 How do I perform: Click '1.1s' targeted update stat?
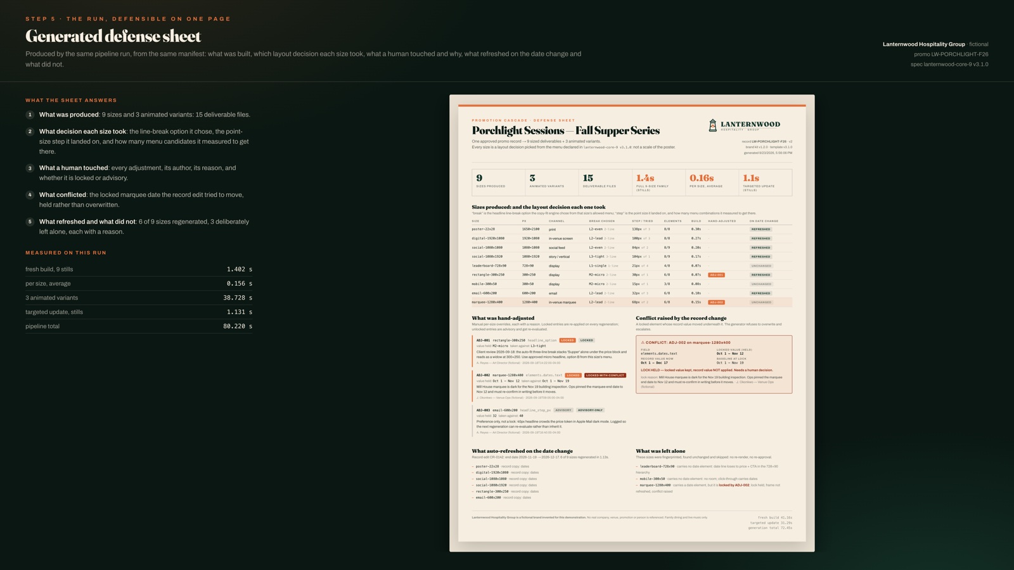coord(751,178)
